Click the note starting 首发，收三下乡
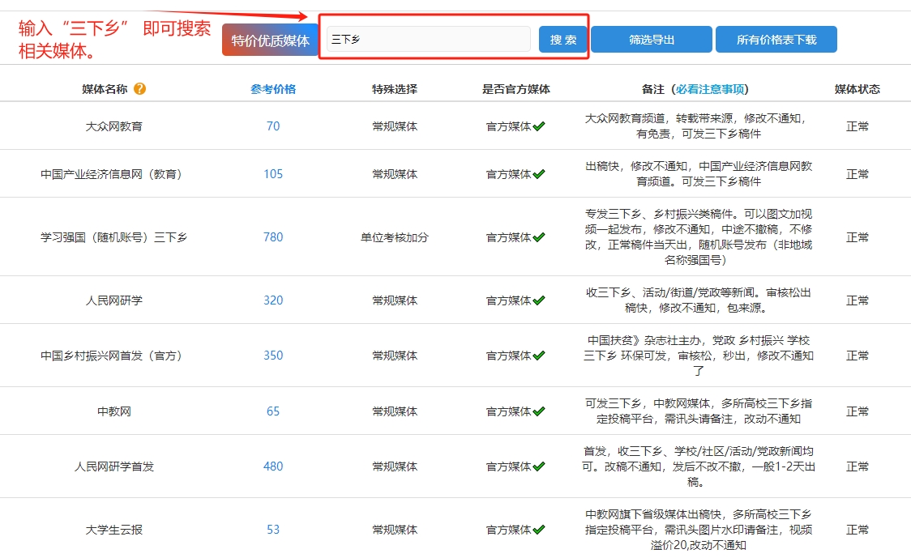The image size is (911, 558). tap(698, 466)
